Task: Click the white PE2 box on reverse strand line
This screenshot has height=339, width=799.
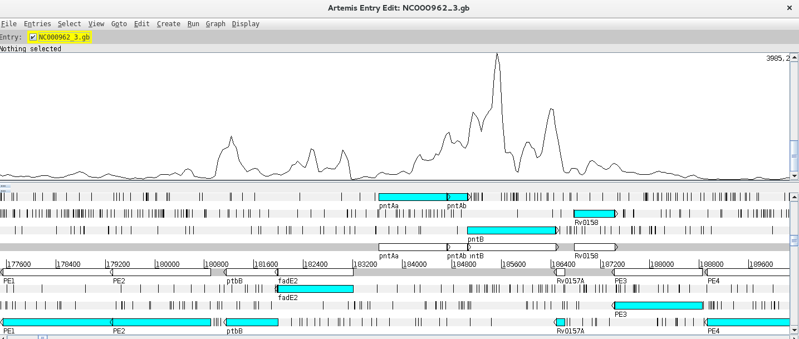Action: coord(161,272)
